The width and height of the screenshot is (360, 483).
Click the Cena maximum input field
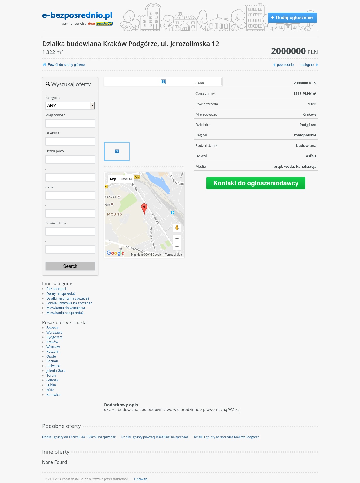point(70,213)
